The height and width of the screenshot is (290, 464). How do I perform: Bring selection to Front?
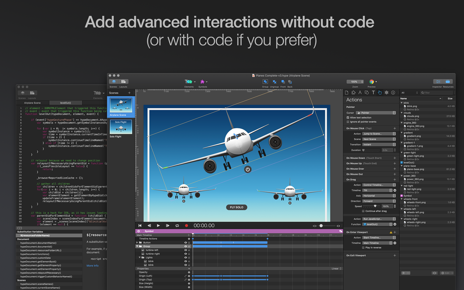point(283,82)
